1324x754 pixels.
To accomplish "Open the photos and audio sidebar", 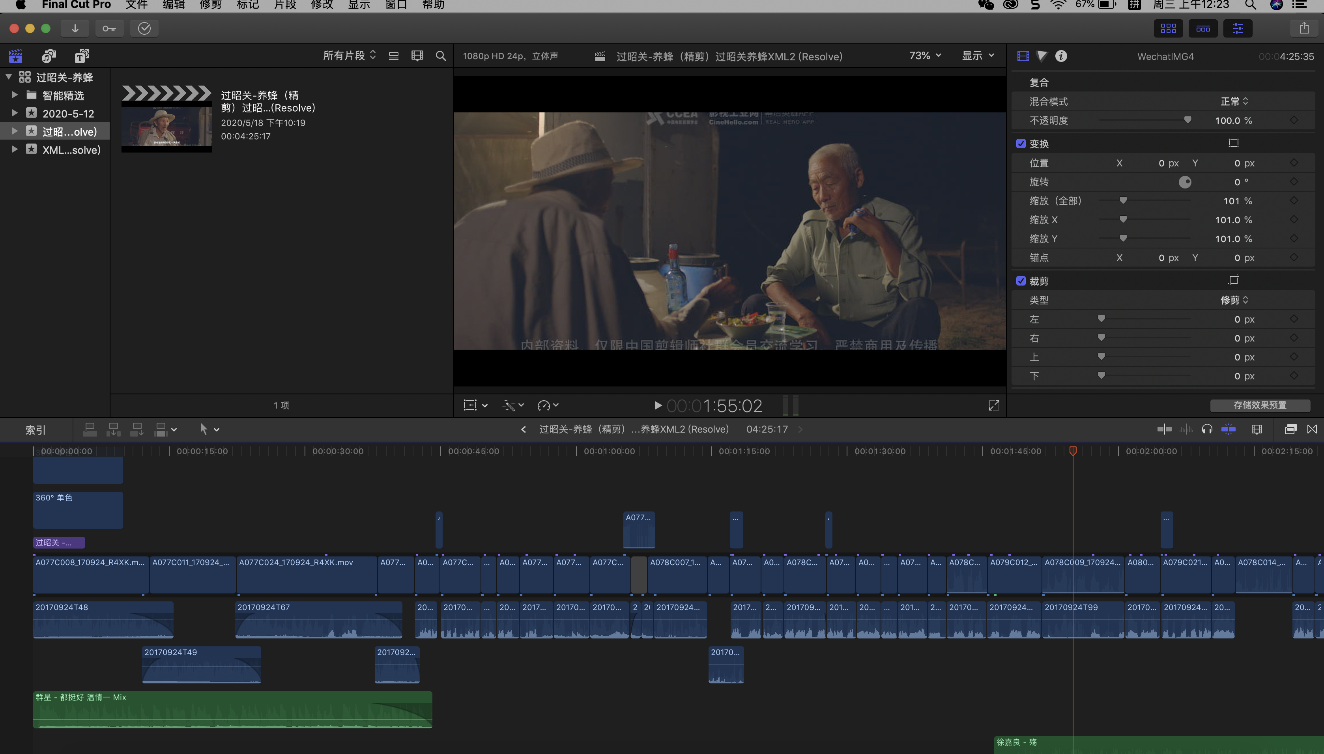I will coord(49,56).
